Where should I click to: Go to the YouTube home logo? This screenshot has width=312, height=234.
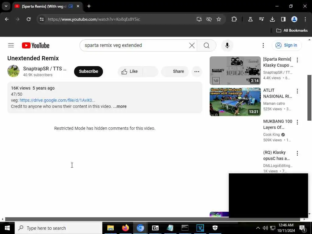click(36, 45)
